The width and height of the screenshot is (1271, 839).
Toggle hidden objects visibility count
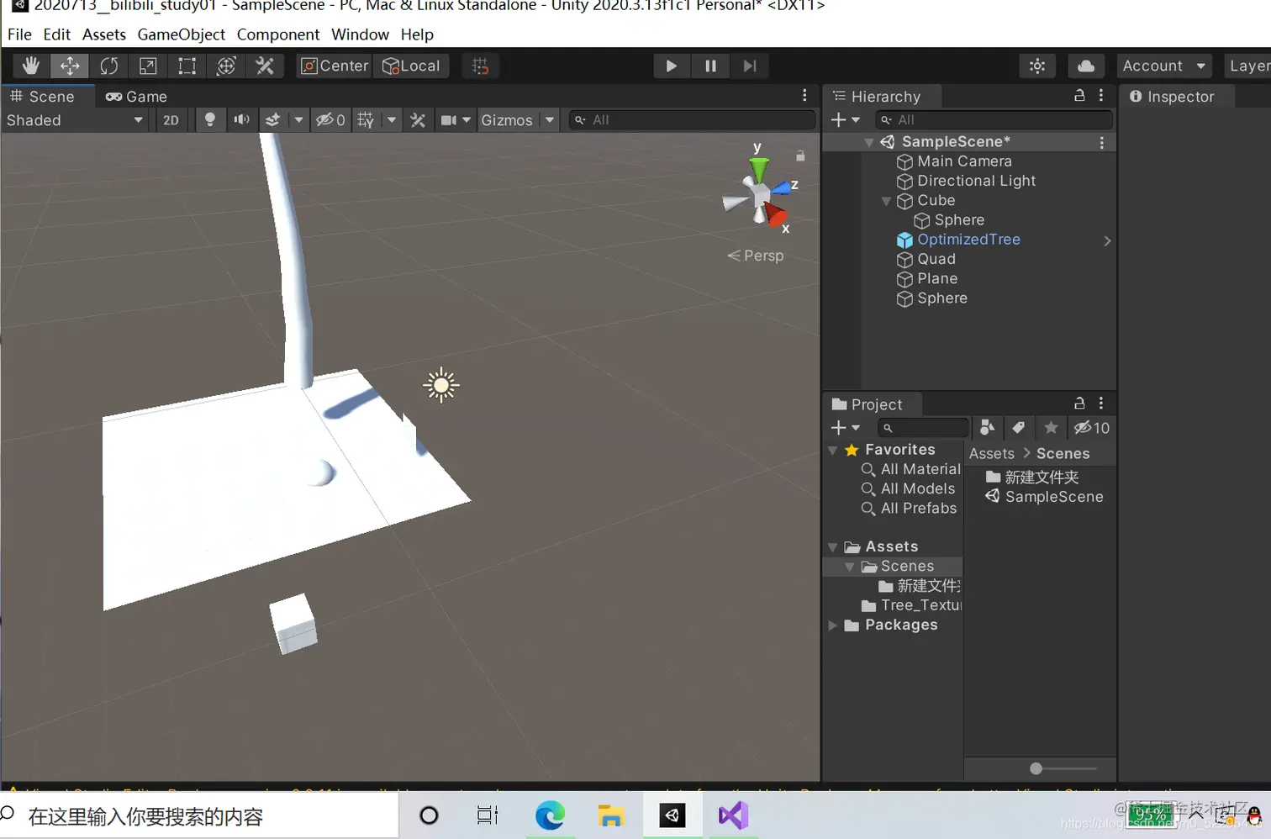330,120
